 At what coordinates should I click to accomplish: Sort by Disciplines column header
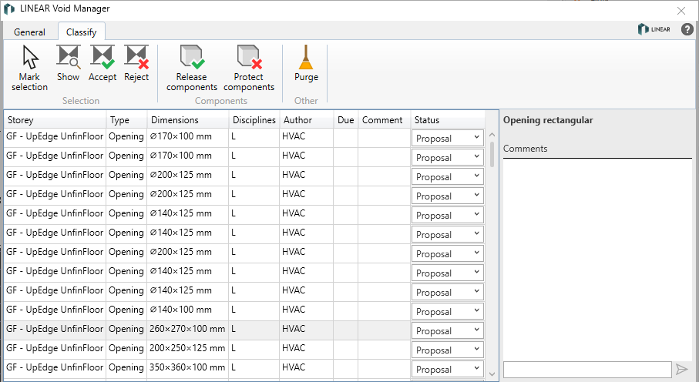click(x=254, y=120)
